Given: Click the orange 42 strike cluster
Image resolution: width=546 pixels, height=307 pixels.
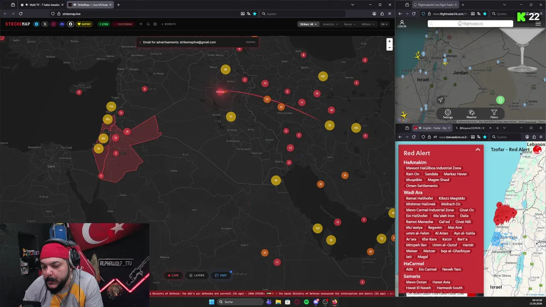Looking at the screenshot, I should click(x=281, y=107).
